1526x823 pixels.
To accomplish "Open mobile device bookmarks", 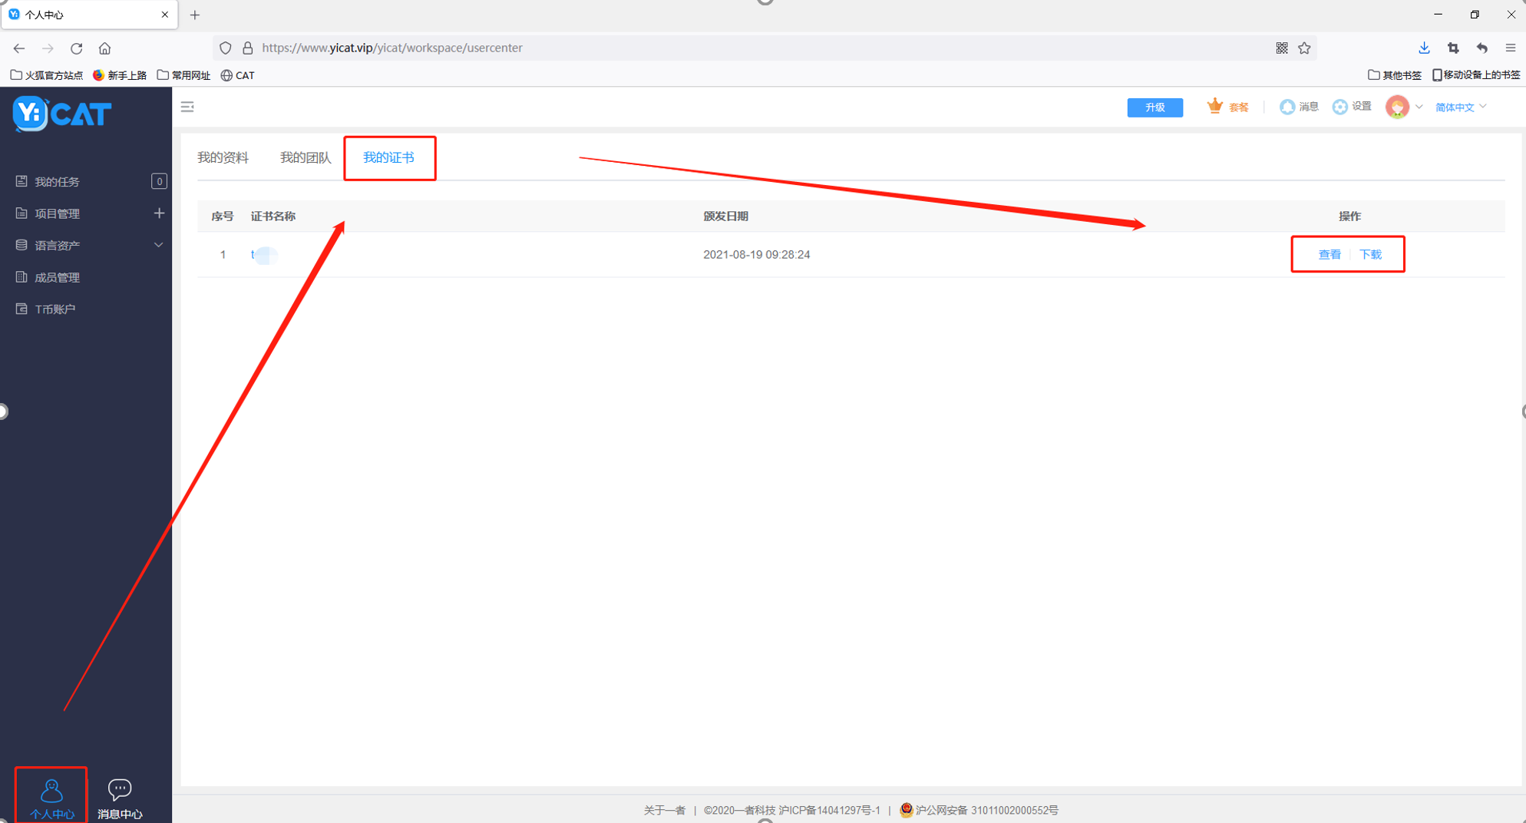I will pyautogui.click(x=1476, y=75).
